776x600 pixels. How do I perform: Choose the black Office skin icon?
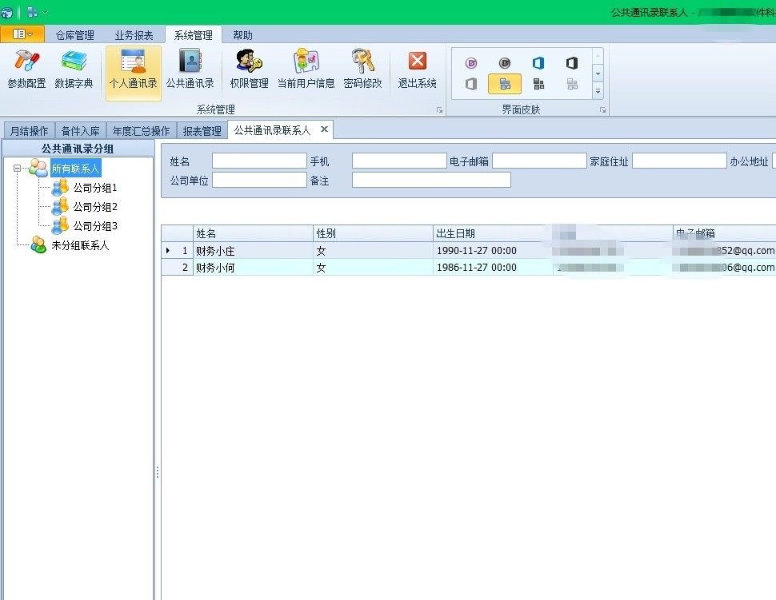pyautogui.click(x=572, y=63)
